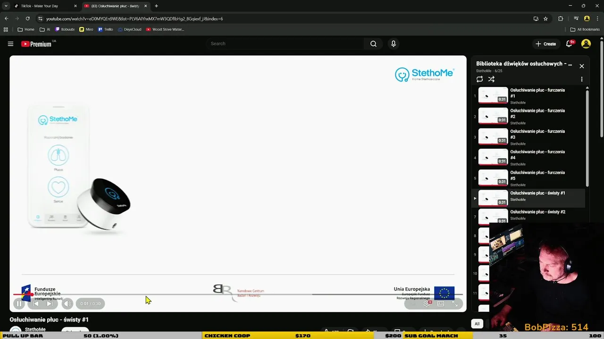Close the TikTok tab
Viewport: 604px width, 339px height.
[75, 6]
